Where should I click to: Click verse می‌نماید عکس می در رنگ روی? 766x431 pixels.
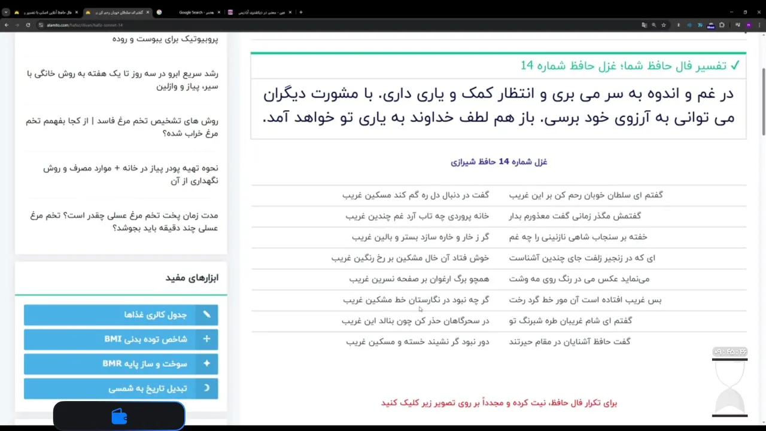579,279
